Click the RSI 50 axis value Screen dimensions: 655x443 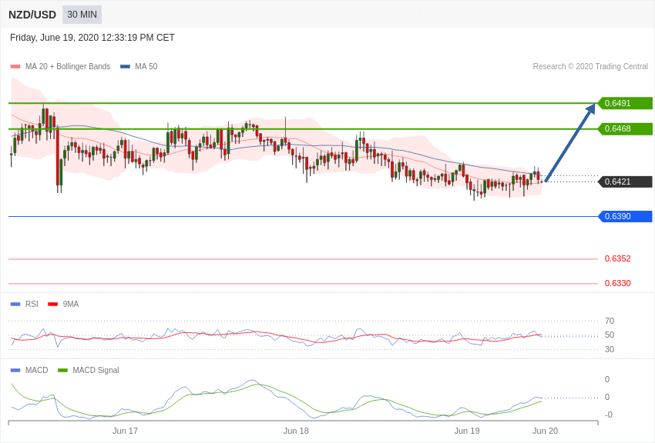tap(610, 335)
